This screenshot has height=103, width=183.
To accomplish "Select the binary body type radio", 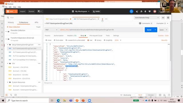I will tap(95, 40).
